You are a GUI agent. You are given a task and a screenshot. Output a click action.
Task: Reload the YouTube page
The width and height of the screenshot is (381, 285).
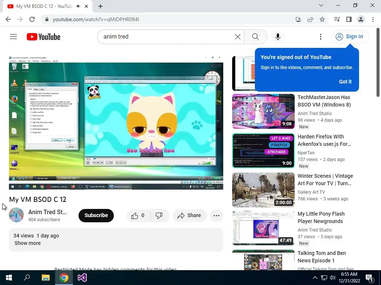click(32, 19)
